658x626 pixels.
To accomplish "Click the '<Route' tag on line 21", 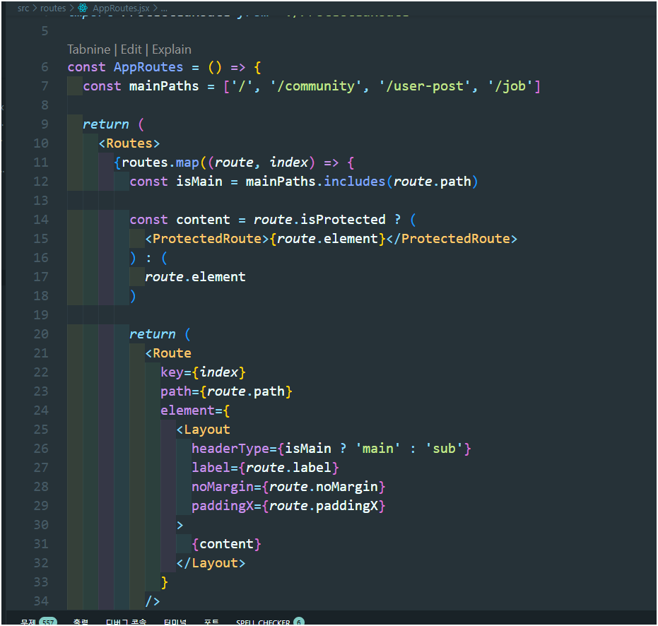I will pyautogui.click(x=168, y=353).
